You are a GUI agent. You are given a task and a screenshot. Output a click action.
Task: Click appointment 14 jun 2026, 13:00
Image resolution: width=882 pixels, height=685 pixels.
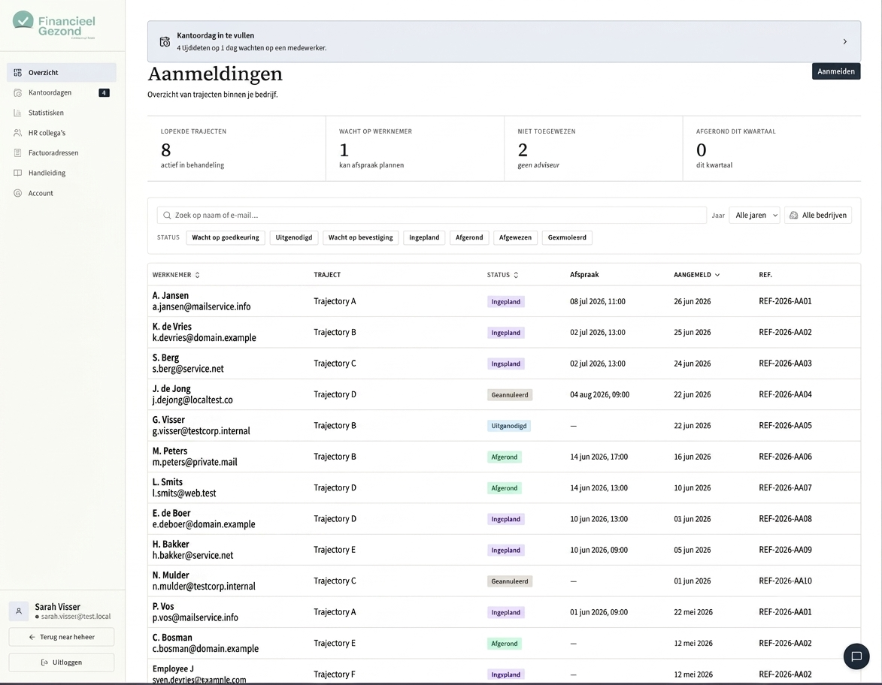599,487
